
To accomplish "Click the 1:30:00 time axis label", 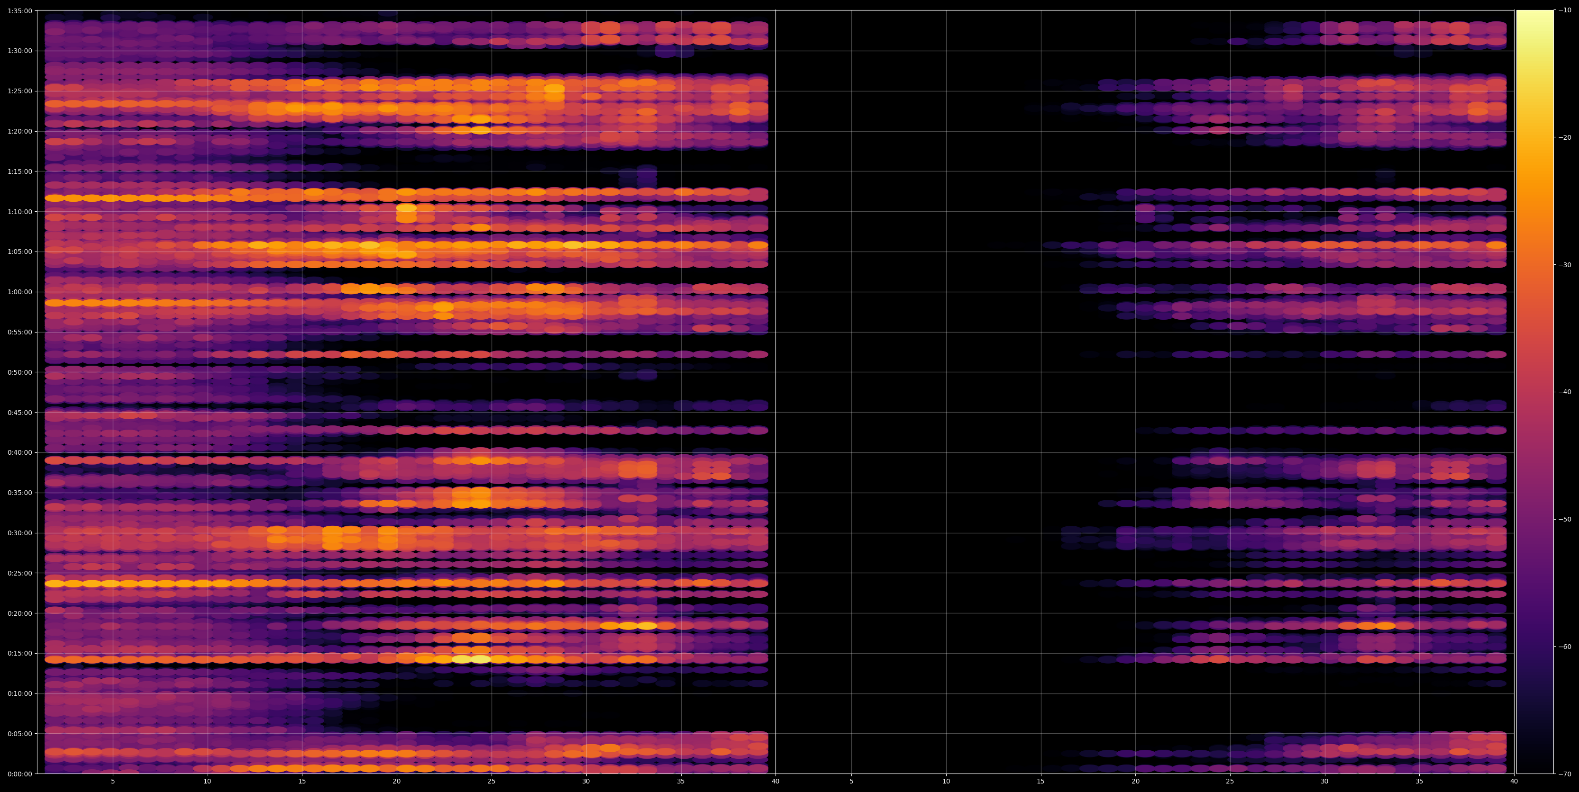I will point(20,50).
